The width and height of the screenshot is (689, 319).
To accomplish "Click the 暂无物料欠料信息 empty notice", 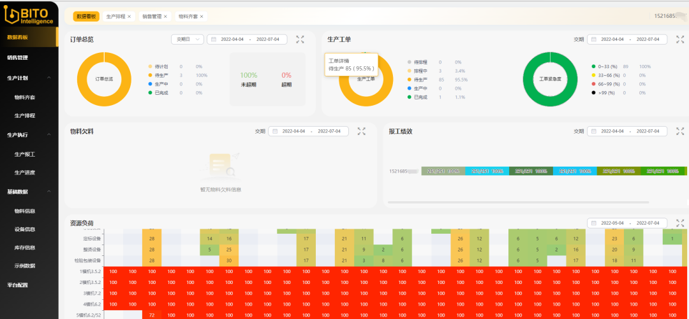I will pyautogui.click(x=221, y=190).
